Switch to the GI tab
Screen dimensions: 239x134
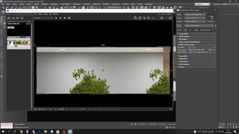click(190, 30)
